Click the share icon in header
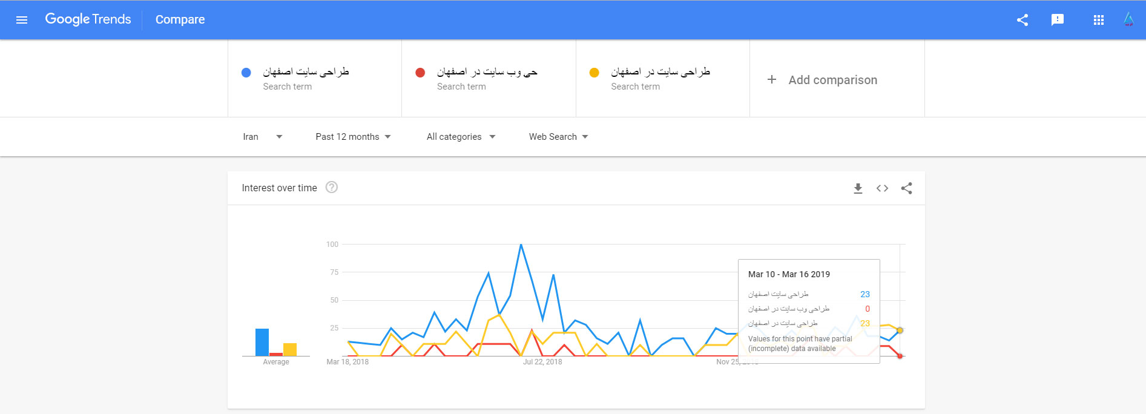 click(1023, 20)
